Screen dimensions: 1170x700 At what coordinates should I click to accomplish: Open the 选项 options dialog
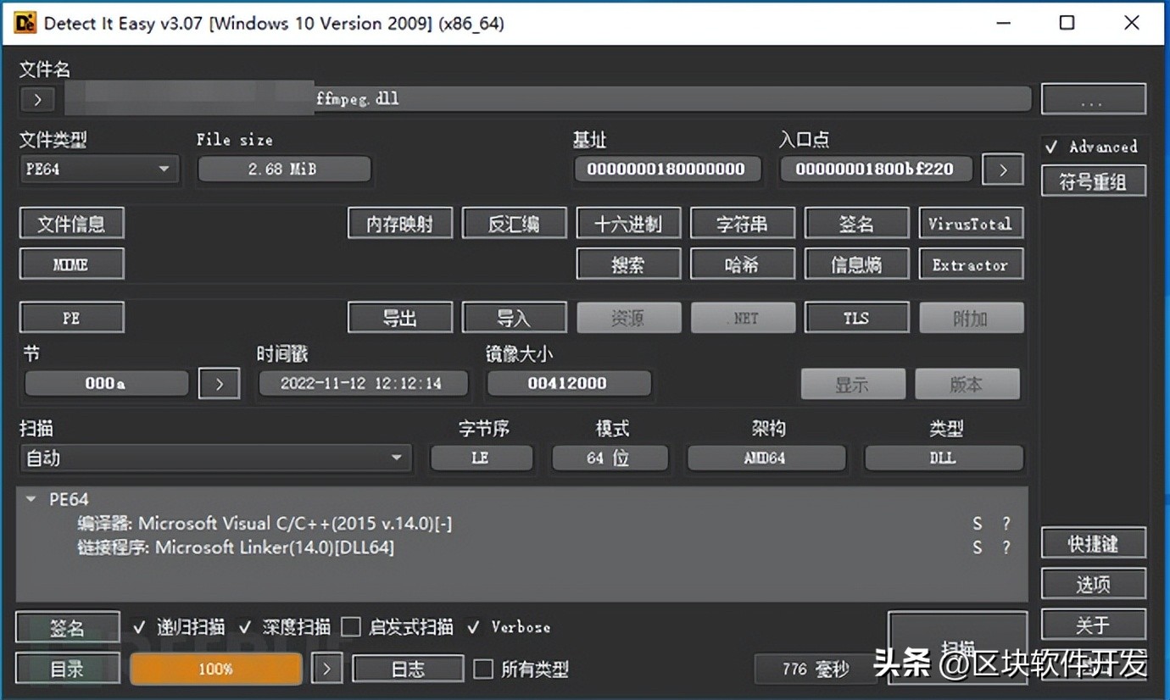coord(1093,584)
